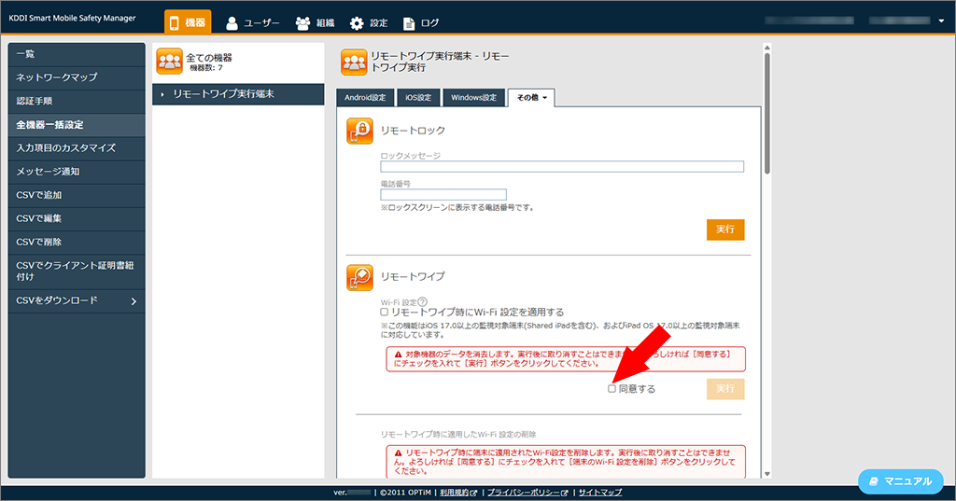The height and width of the screenshot is (501, 956).
Task: Click 実行 button under リモートロック
Action: point(725,230)
